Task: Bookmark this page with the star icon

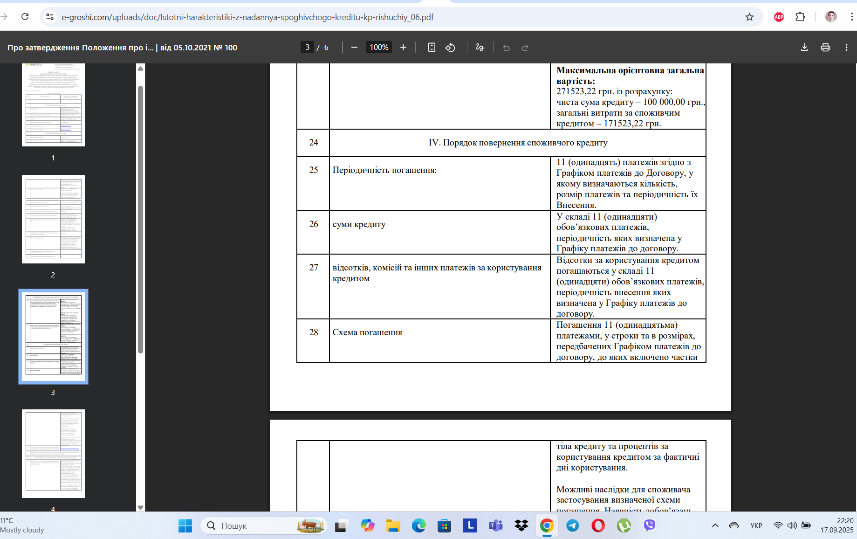Action: [x=749, y=17]
